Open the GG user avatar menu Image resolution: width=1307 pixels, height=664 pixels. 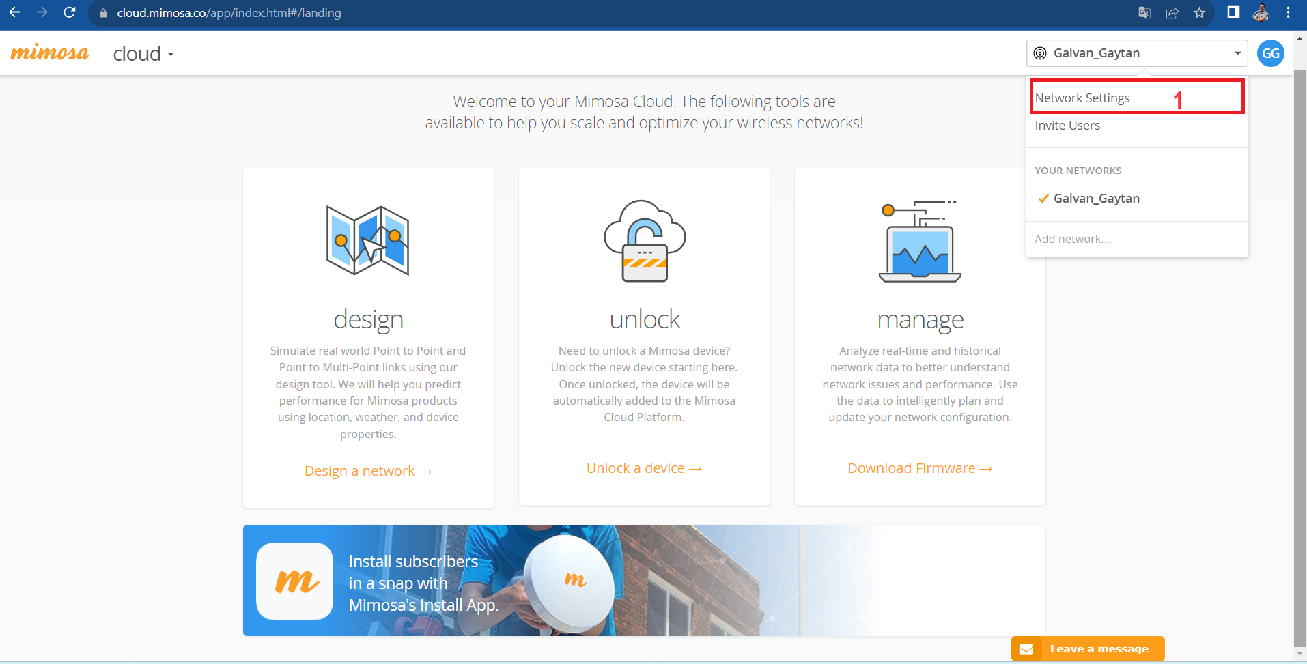click(x=1270, y=53)
